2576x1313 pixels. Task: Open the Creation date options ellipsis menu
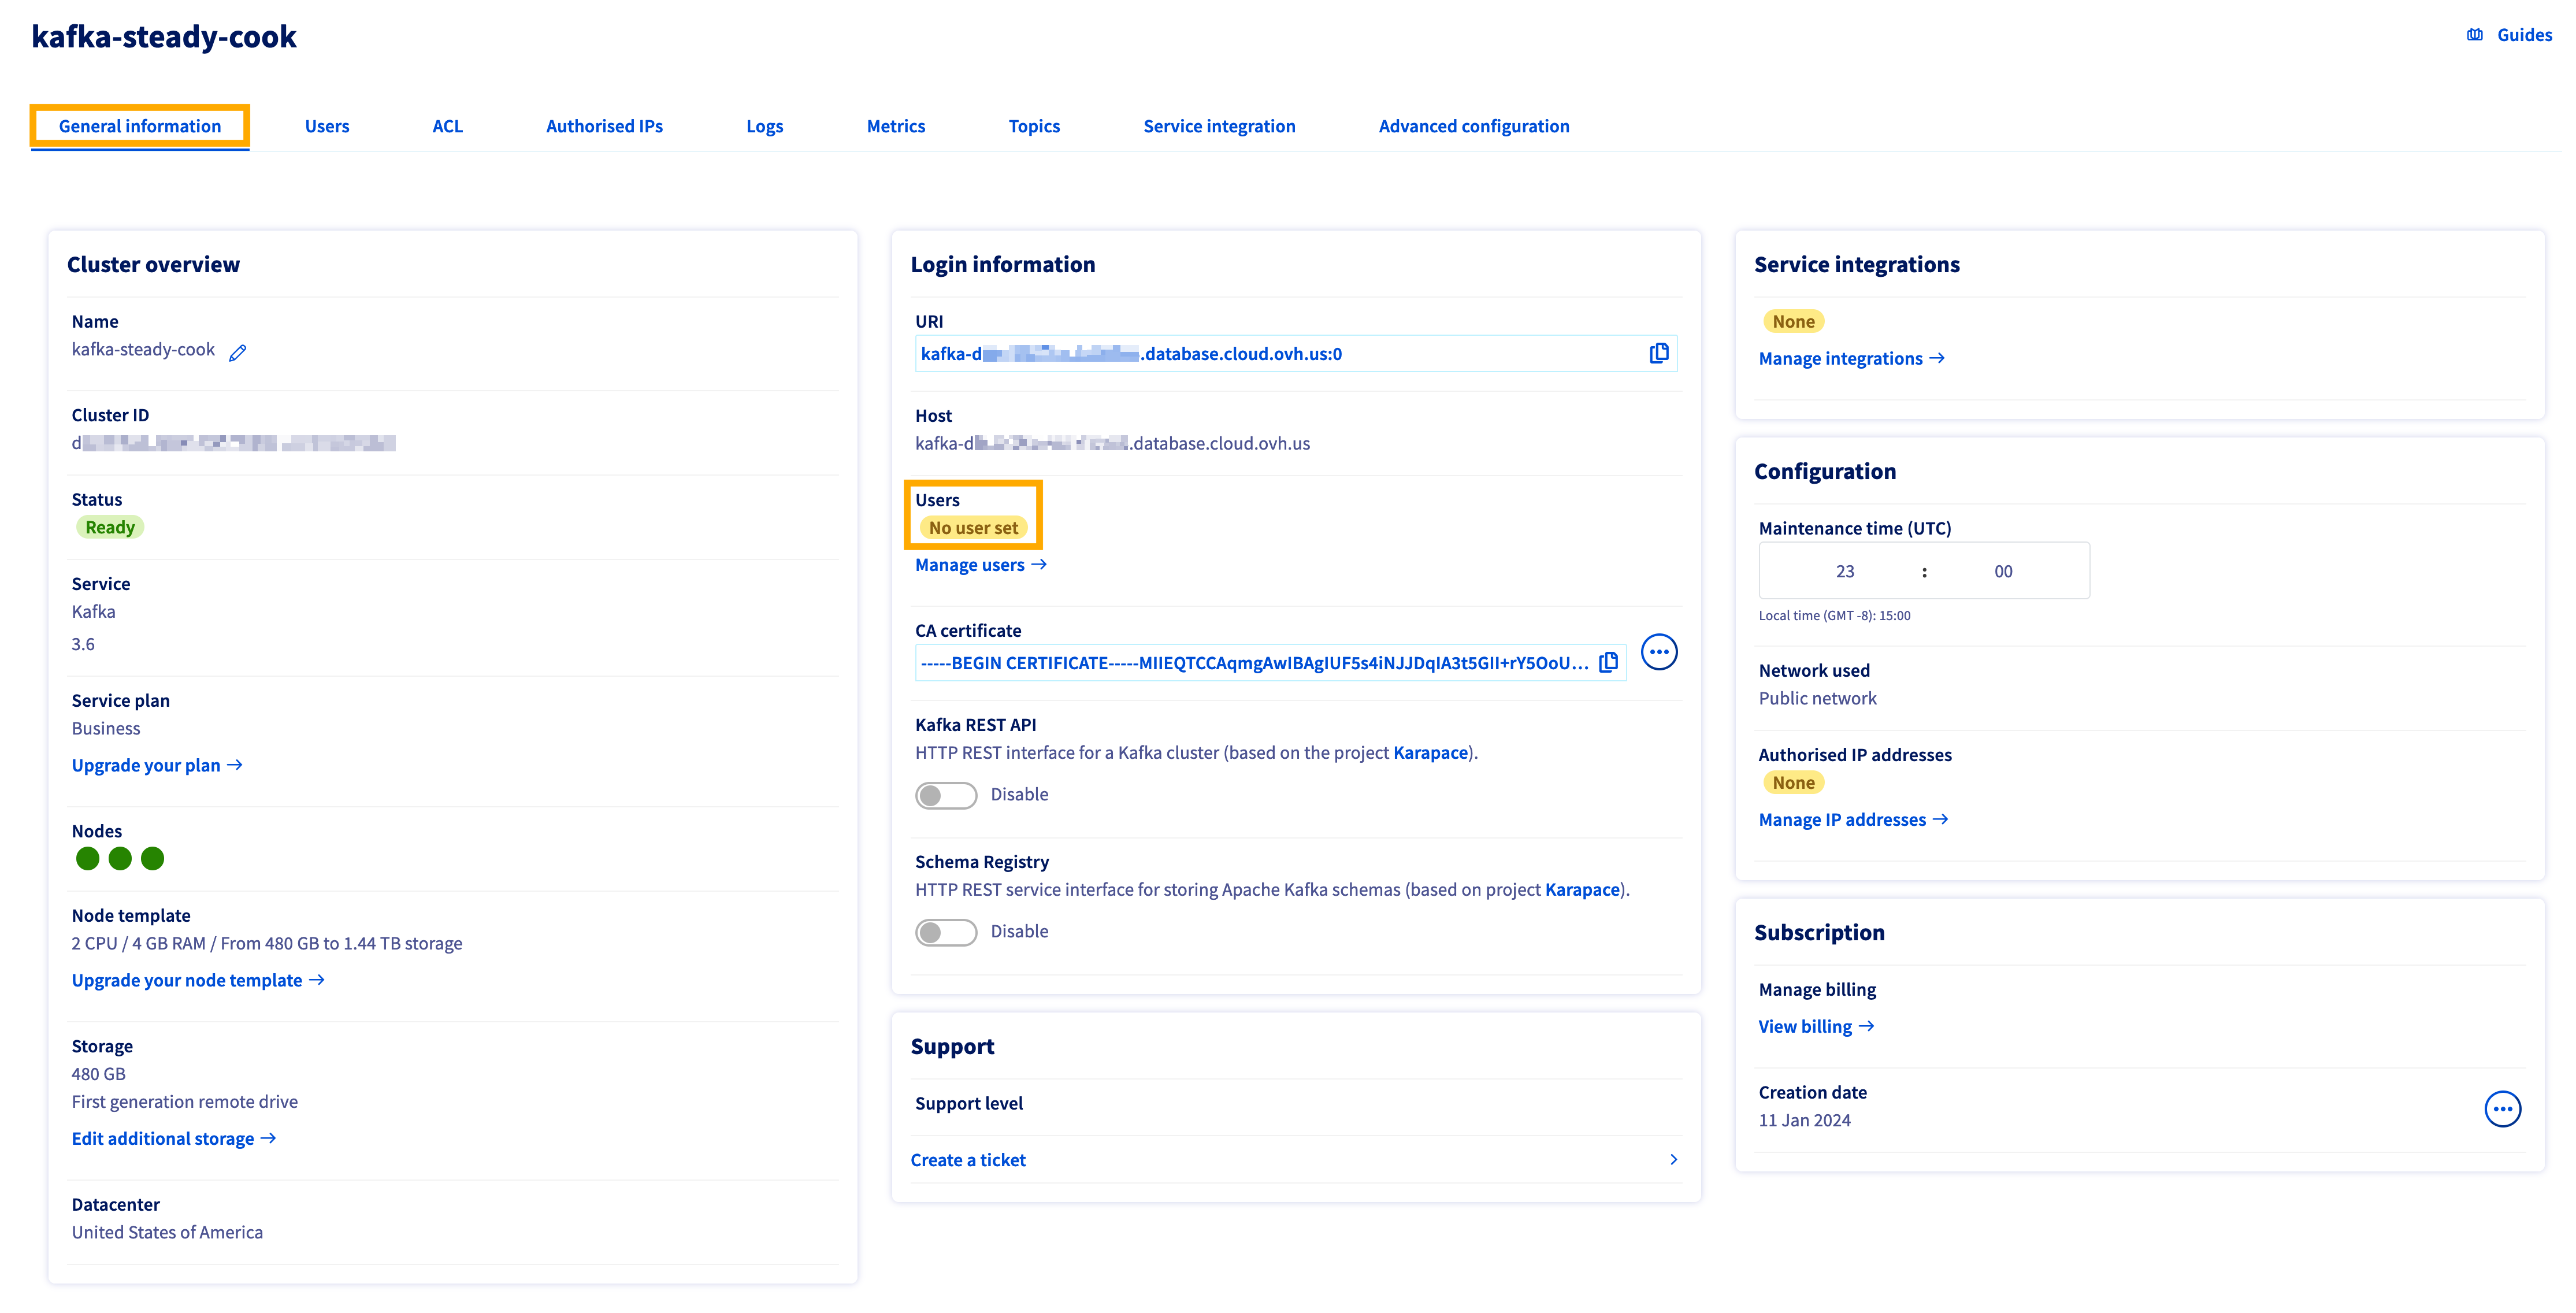(2503, 1108)
